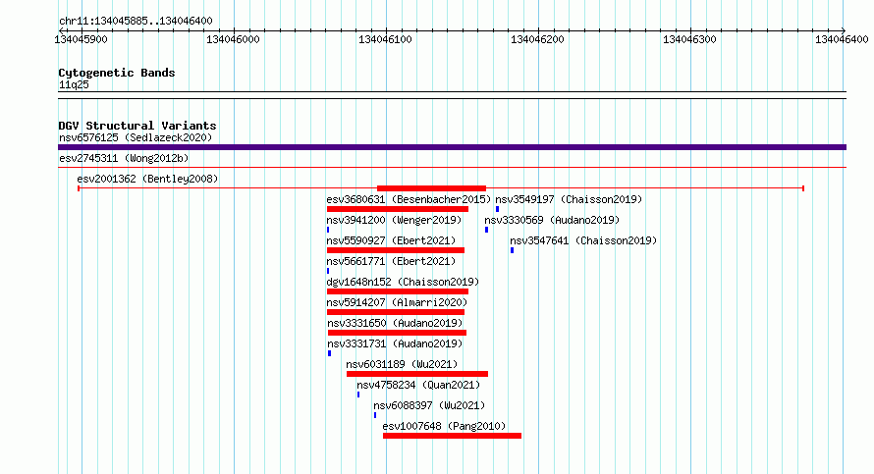Open nsv3549197 (Chaisson2019) label
The width and height of the screenshot is (874, 474).
569,199
